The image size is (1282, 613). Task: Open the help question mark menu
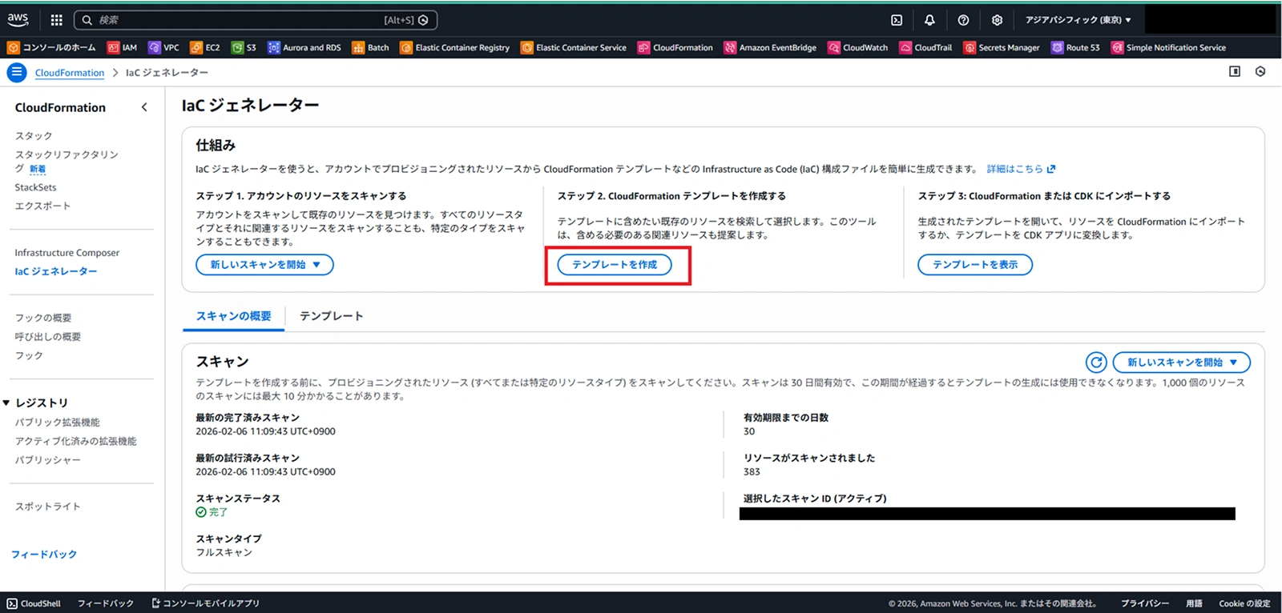[x=963, y=20]
